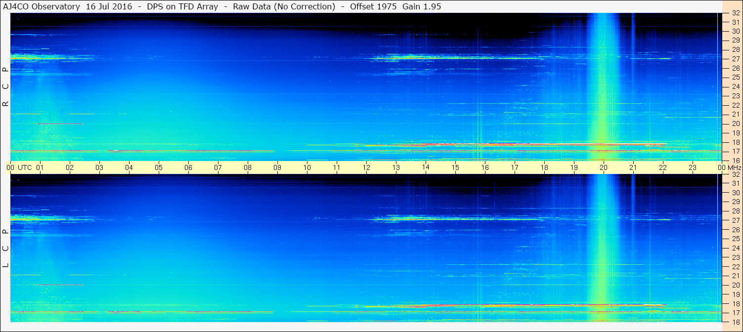
Task: Click 26 MHz label on LCP scale
Action: 735,230
